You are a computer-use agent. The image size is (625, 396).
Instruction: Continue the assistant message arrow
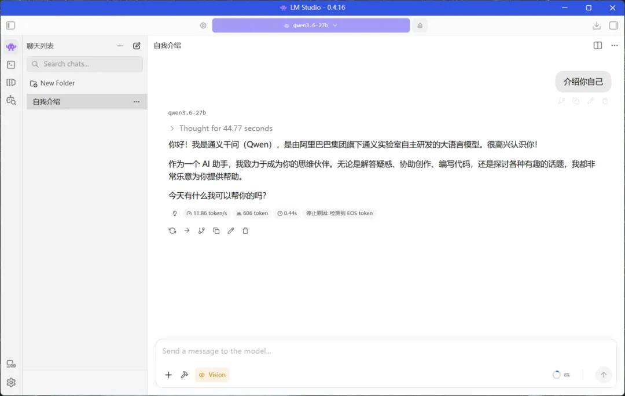(187, 230)
